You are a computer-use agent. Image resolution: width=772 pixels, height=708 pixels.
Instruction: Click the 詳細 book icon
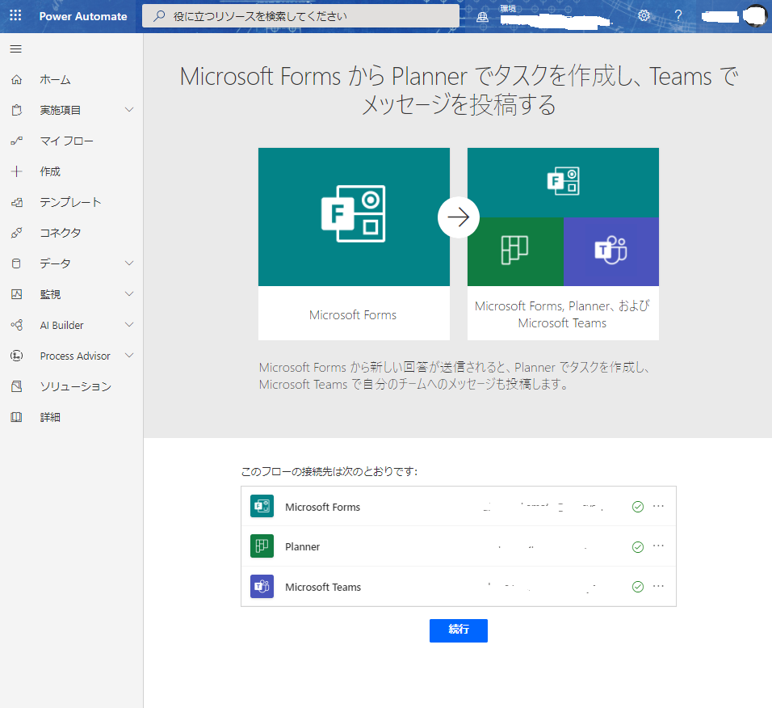pos(16,417)
